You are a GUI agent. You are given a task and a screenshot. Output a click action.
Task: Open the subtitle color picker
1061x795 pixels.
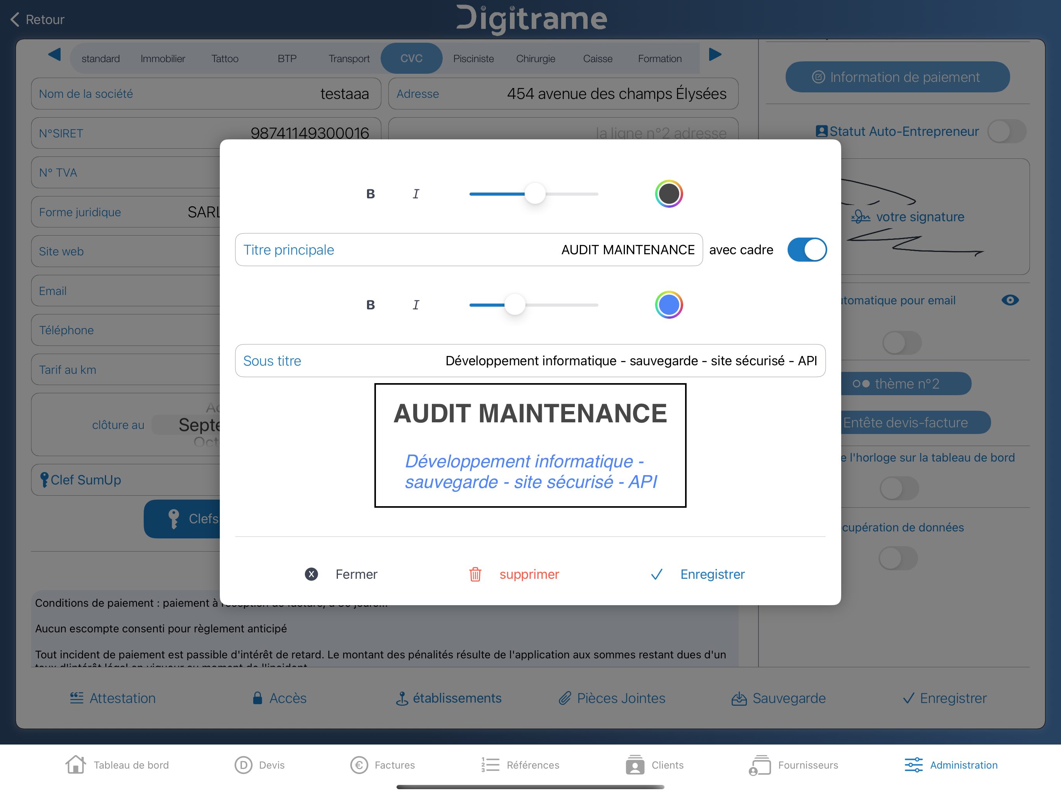coord(669,305)
